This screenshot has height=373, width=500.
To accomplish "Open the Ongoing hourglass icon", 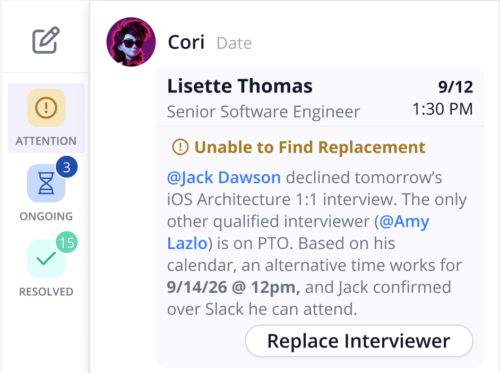I will pyautogui.click(x=46, y=183).
